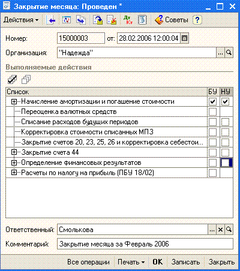Open help question-mark icon
The height and width of the screenshot is (271, 240).
[197, 20]
